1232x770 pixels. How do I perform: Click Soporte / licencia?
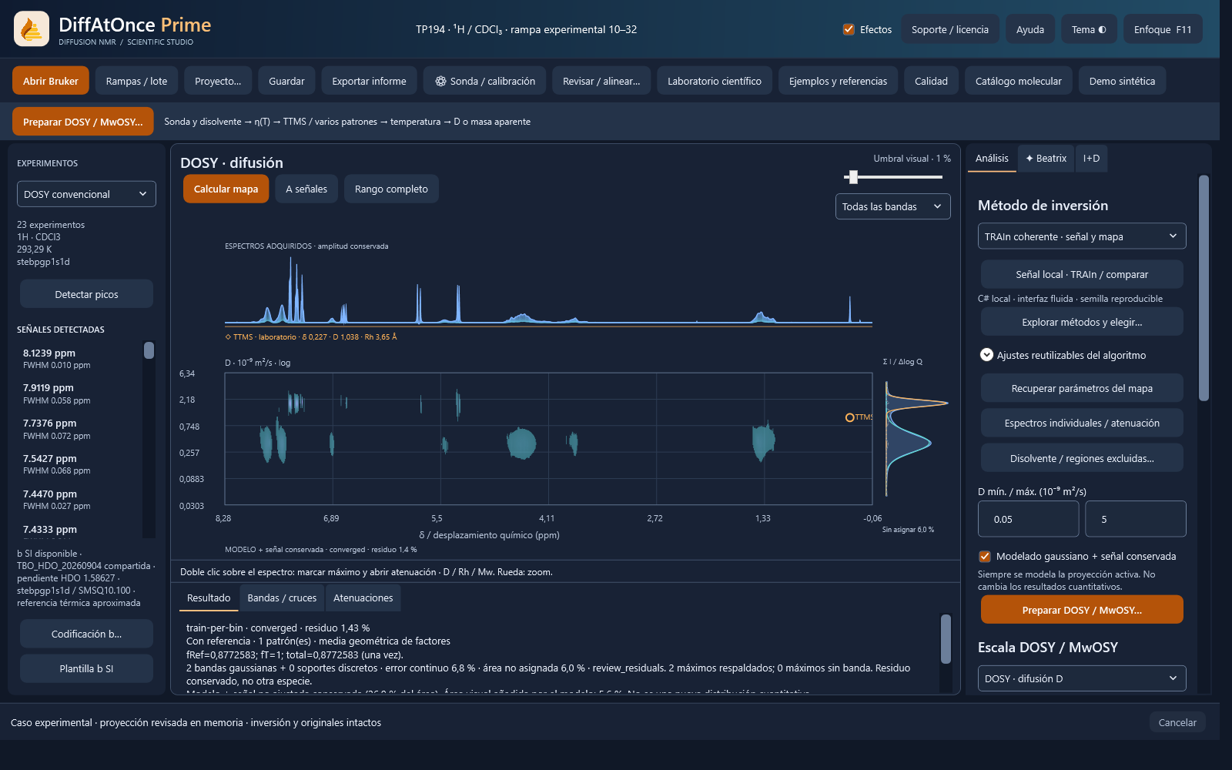point(950,29)
